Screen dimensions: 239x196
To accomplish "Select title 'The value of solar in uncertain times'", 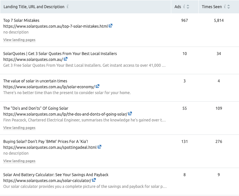I will coord(35,81).
